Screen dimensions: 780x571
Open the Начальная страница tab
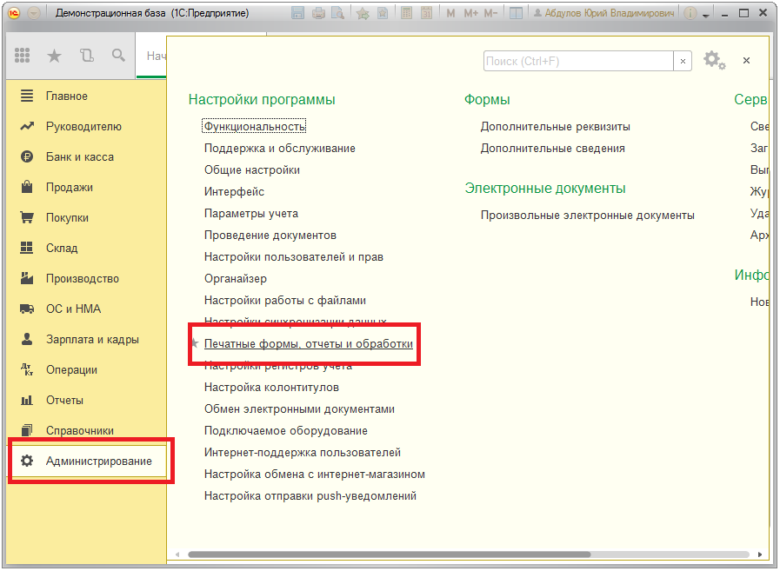coord(156,56)
